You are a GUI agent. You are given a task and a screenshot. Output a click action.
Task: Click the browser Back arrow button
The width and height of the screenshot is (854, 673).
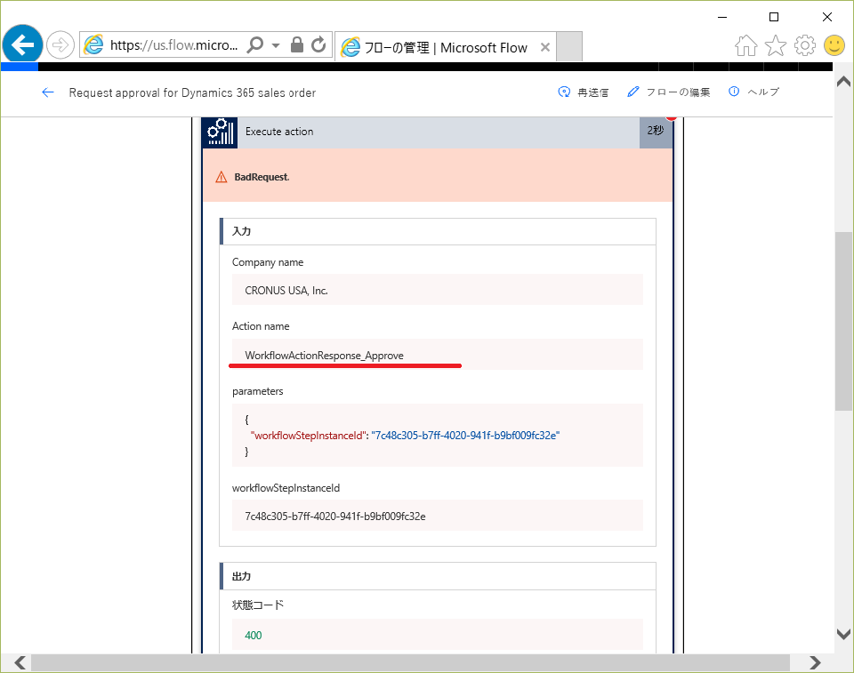click(22, 44)
